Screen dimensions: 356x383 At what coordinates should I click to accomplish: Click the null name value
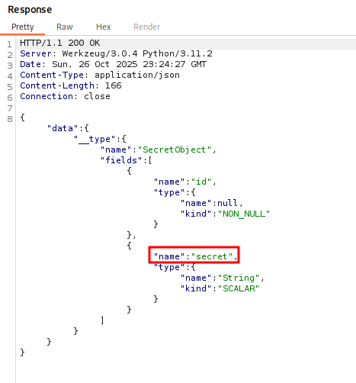[227, 203]
